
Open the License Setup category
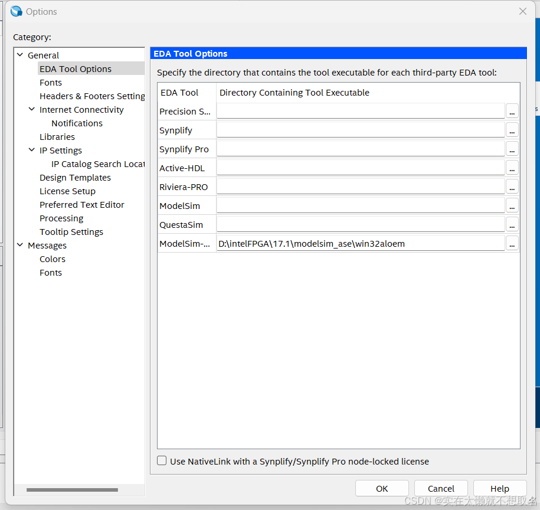(67, 191)
